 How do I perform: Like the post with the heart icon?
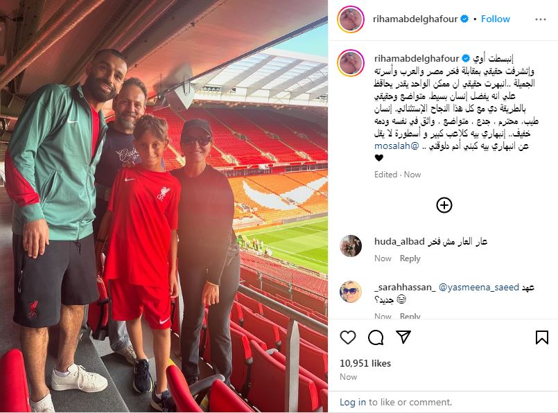(x=348, y=337)
